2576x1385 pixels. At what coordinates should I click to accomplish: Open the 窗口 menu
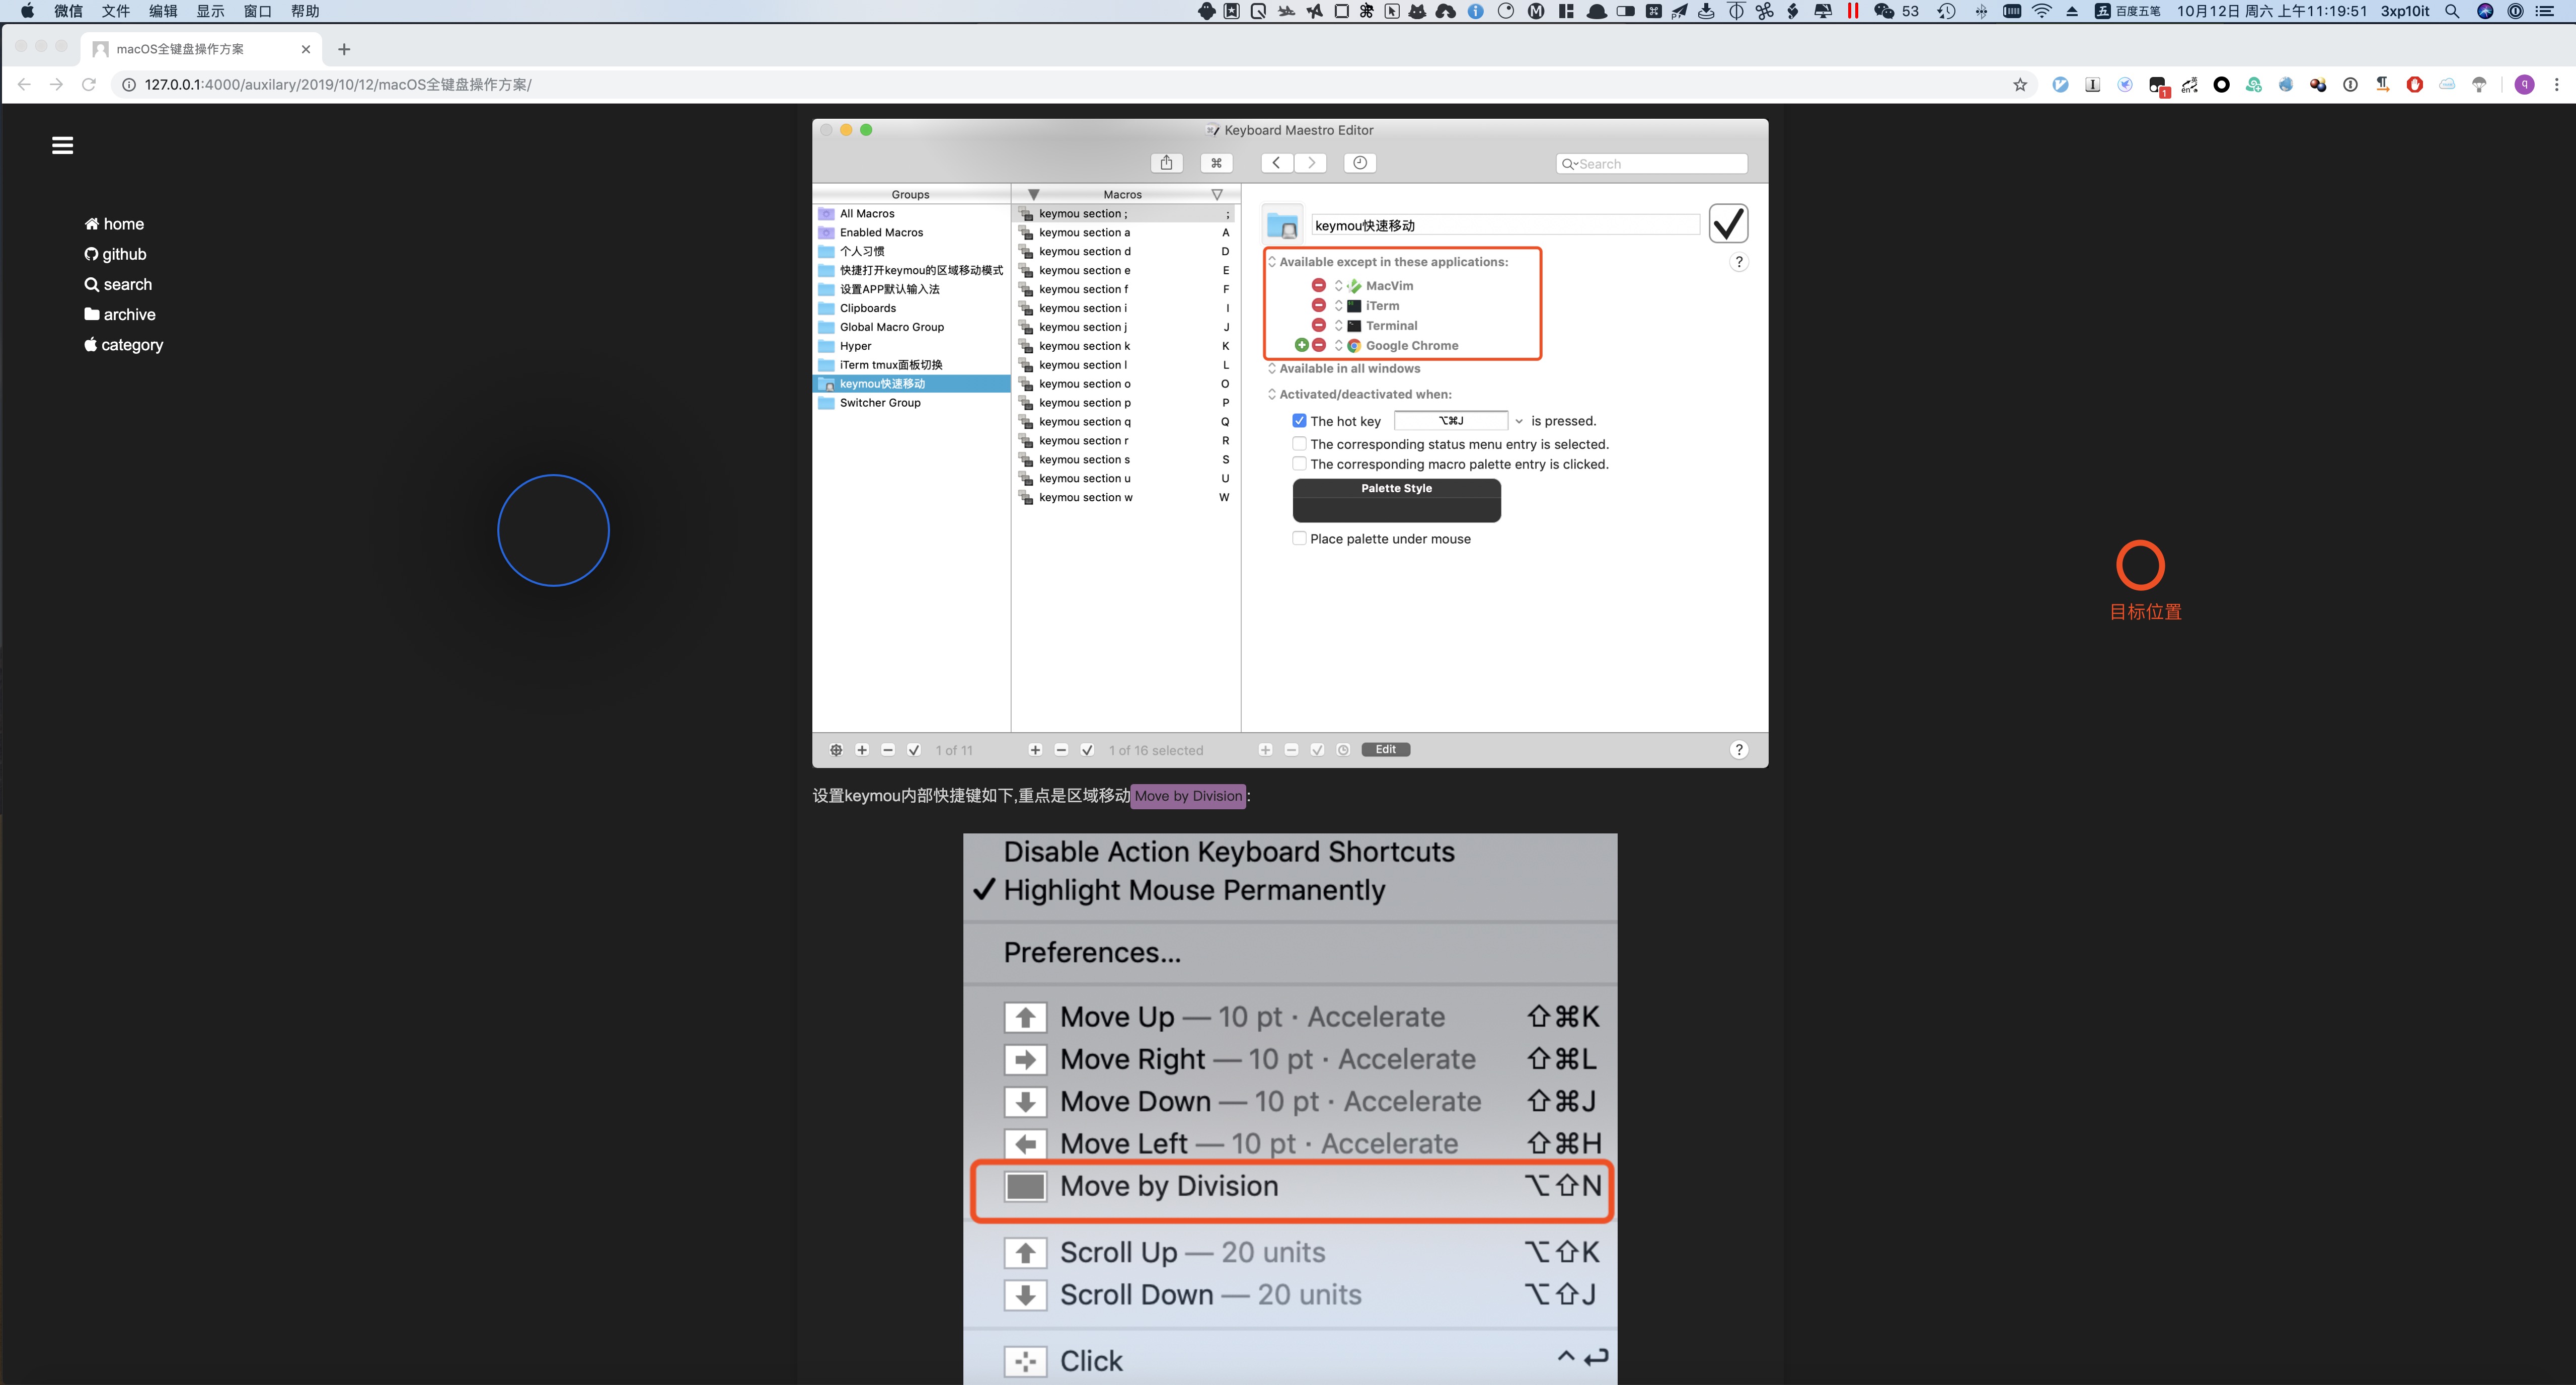point(257,11)
